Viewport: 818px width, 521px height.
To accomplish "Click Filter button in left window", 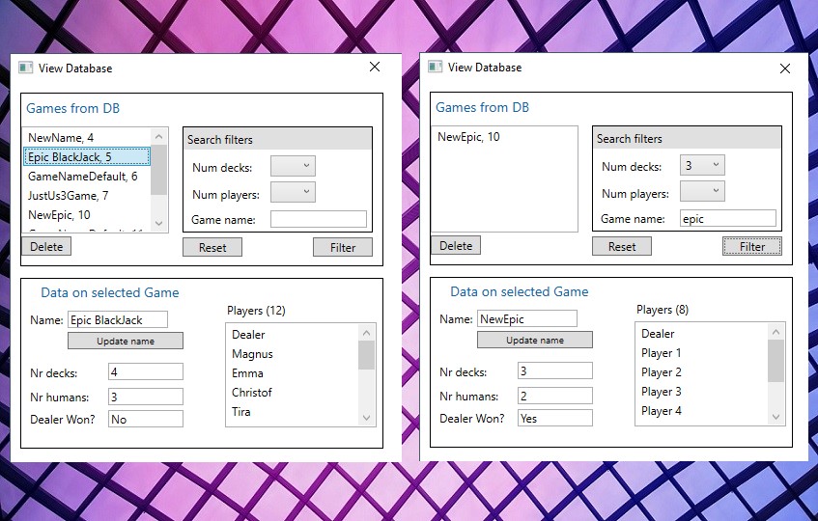I will pos(343,247).
